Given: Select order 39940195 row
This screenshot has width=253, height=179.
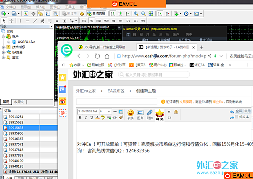Looking at the screenshot, I should point(30,166).
